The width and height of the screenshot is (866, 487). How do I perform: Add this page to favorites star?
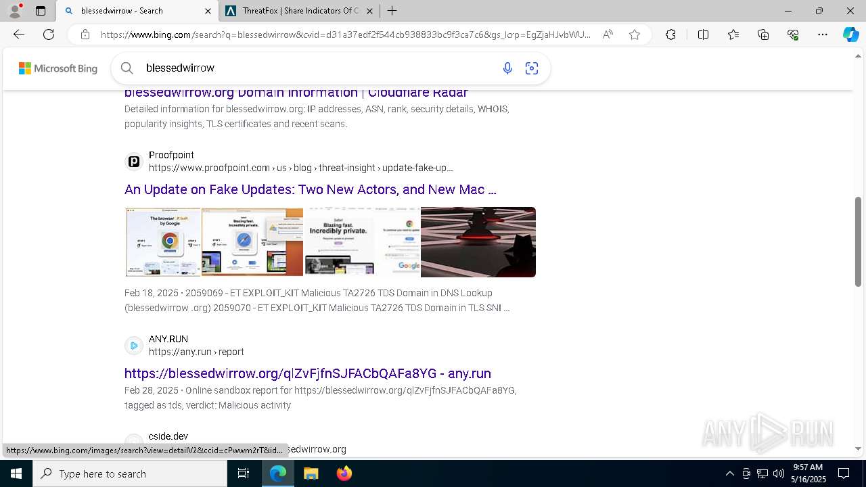click(x=634, y=34)
